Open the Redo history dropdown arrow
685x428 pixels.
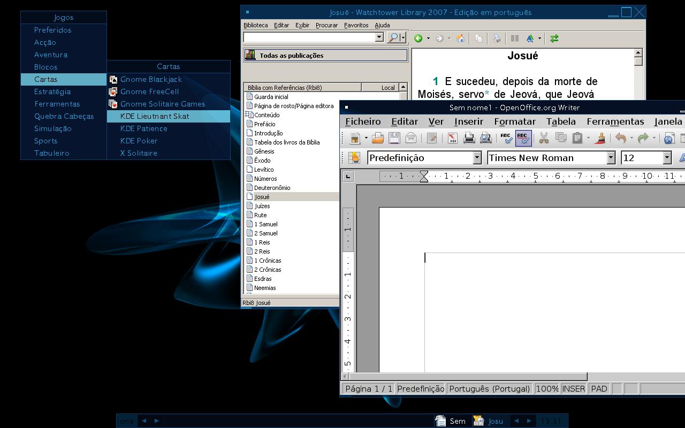[x=654, y=138]
